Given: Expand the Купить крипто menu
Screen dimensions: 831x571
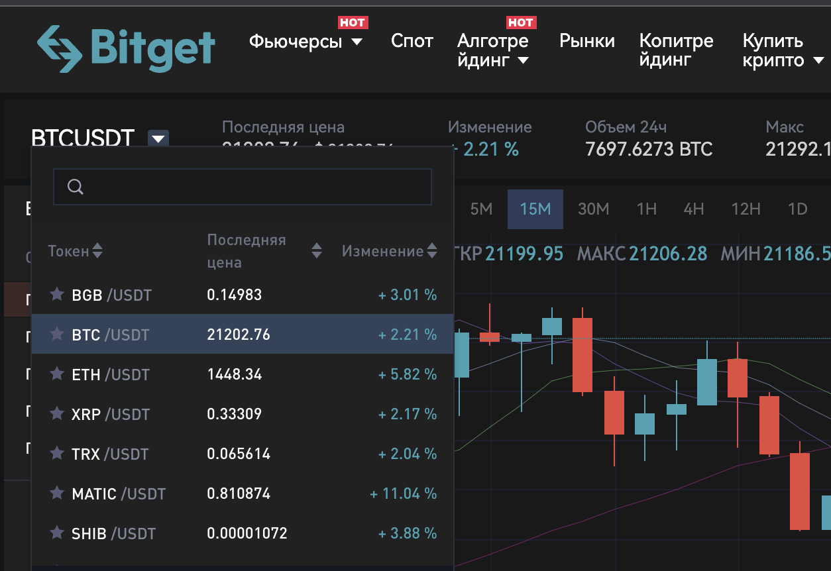Looking at the screenshot, I should [x=783, y=50].
